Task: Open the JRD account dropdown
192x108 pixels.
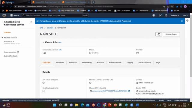Action: [185, 15]
